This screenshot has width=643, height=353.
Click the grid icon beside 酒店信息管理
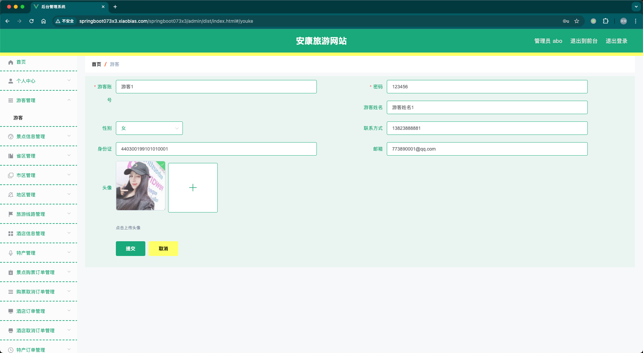coord(11,234)
